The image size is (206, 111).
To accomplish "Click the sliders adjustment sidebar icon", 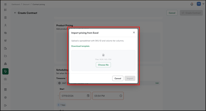I will click(6, 40).
